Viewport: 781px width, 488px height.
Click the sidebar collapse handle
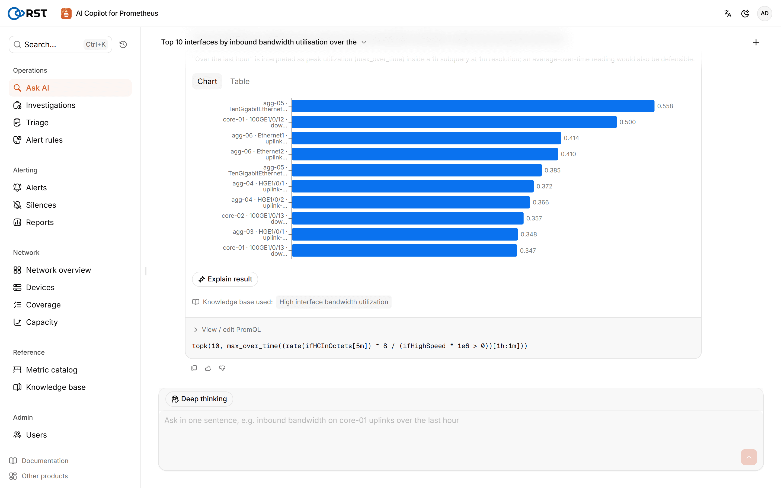point(146,271)
